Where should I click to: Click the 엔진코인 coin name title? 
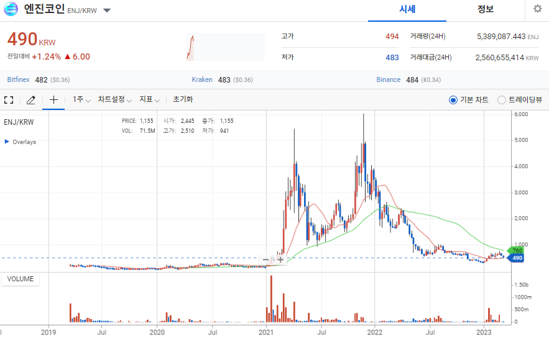44,9
